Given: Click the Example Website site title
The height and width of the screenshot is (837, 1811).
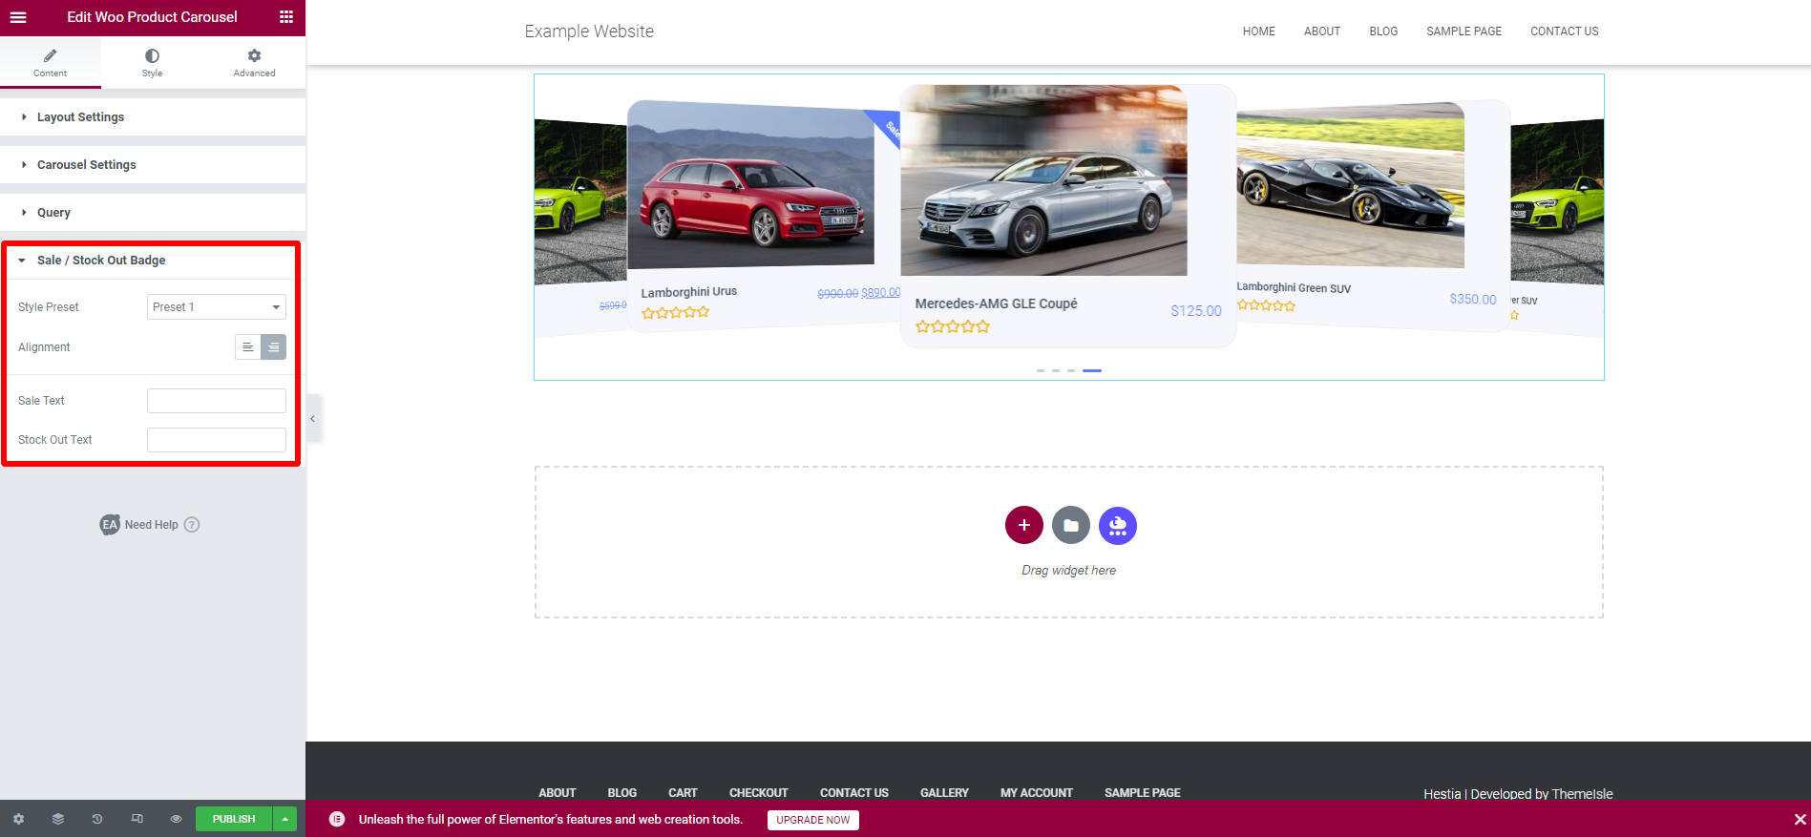Looking at the screenshot, I should (589, 31).
